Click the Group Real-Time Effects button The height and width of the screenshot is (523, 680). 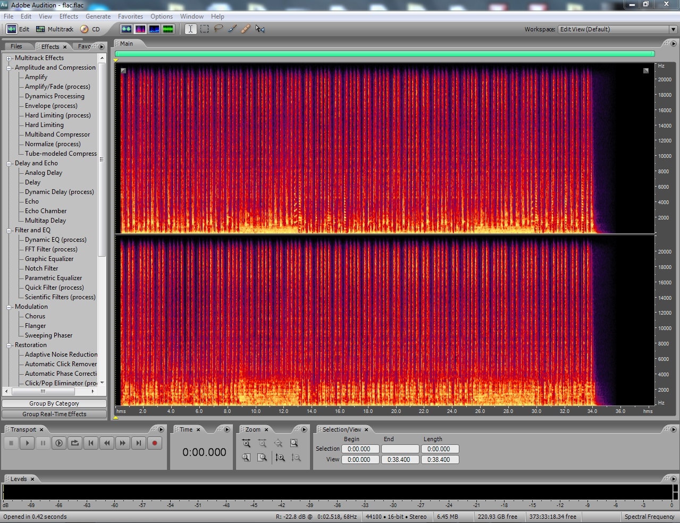point(54,414)
